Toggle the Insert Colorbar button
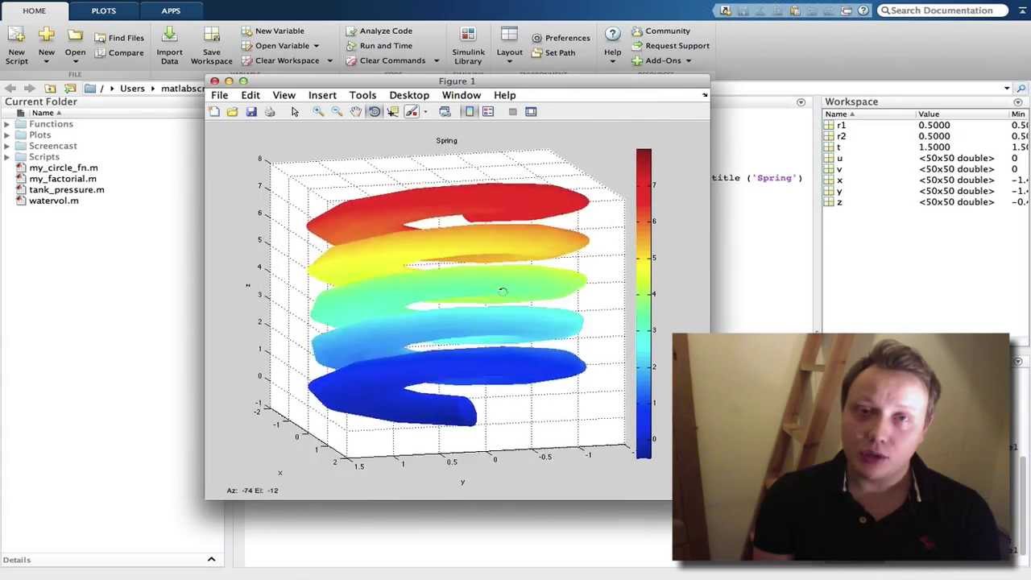Image resolution: width=1031 pixels, height=580 pixels. (x=470, y=111)
